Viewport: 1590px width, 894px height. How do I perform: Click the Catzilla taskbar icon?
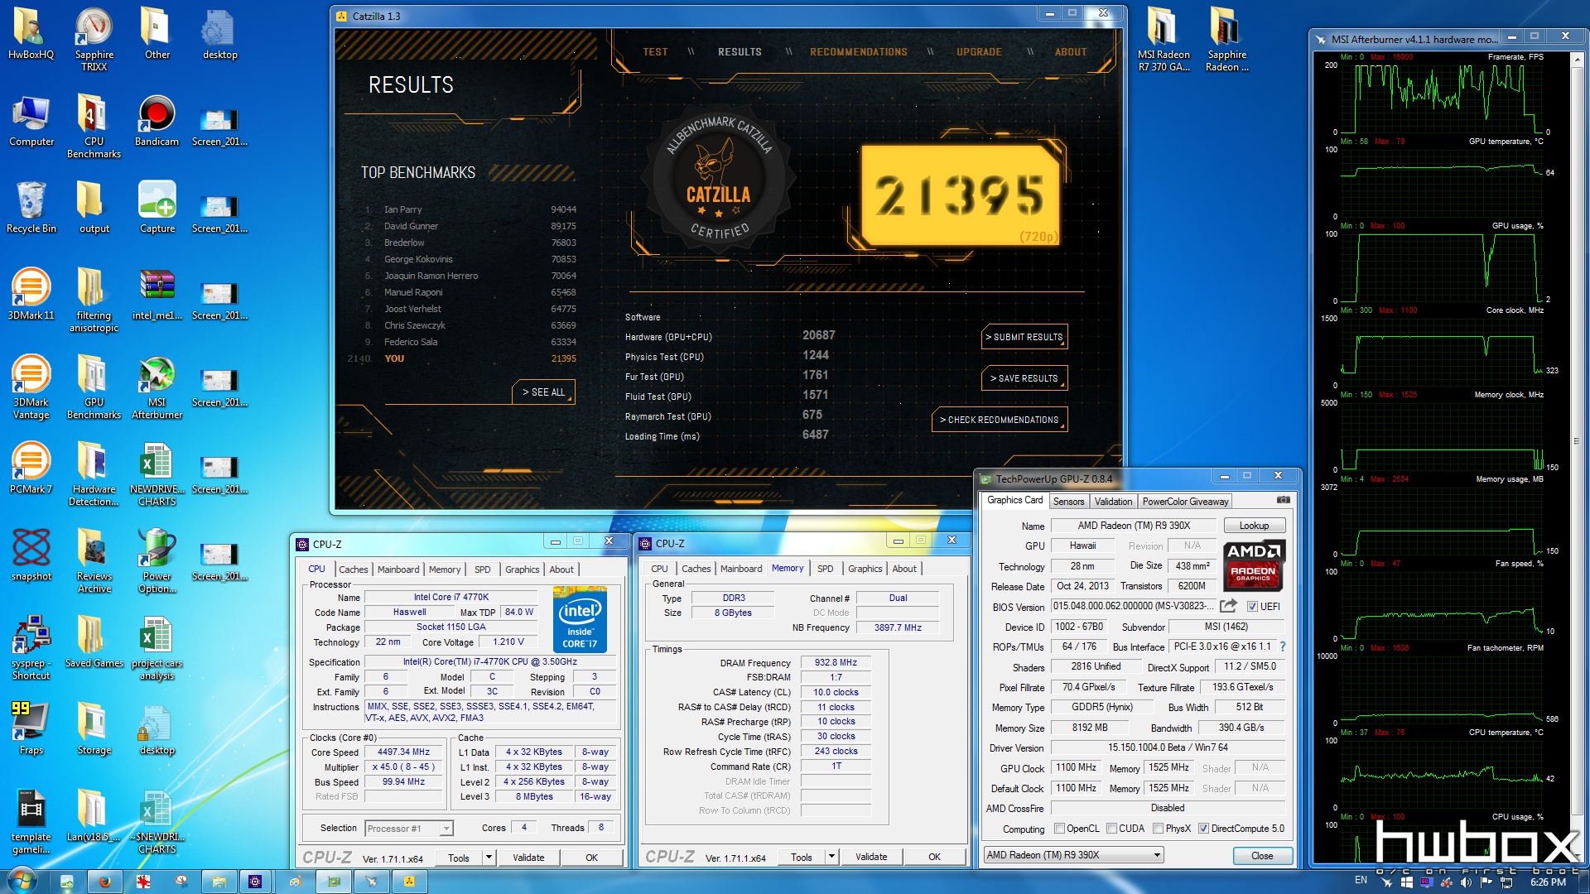pos(409,882)
